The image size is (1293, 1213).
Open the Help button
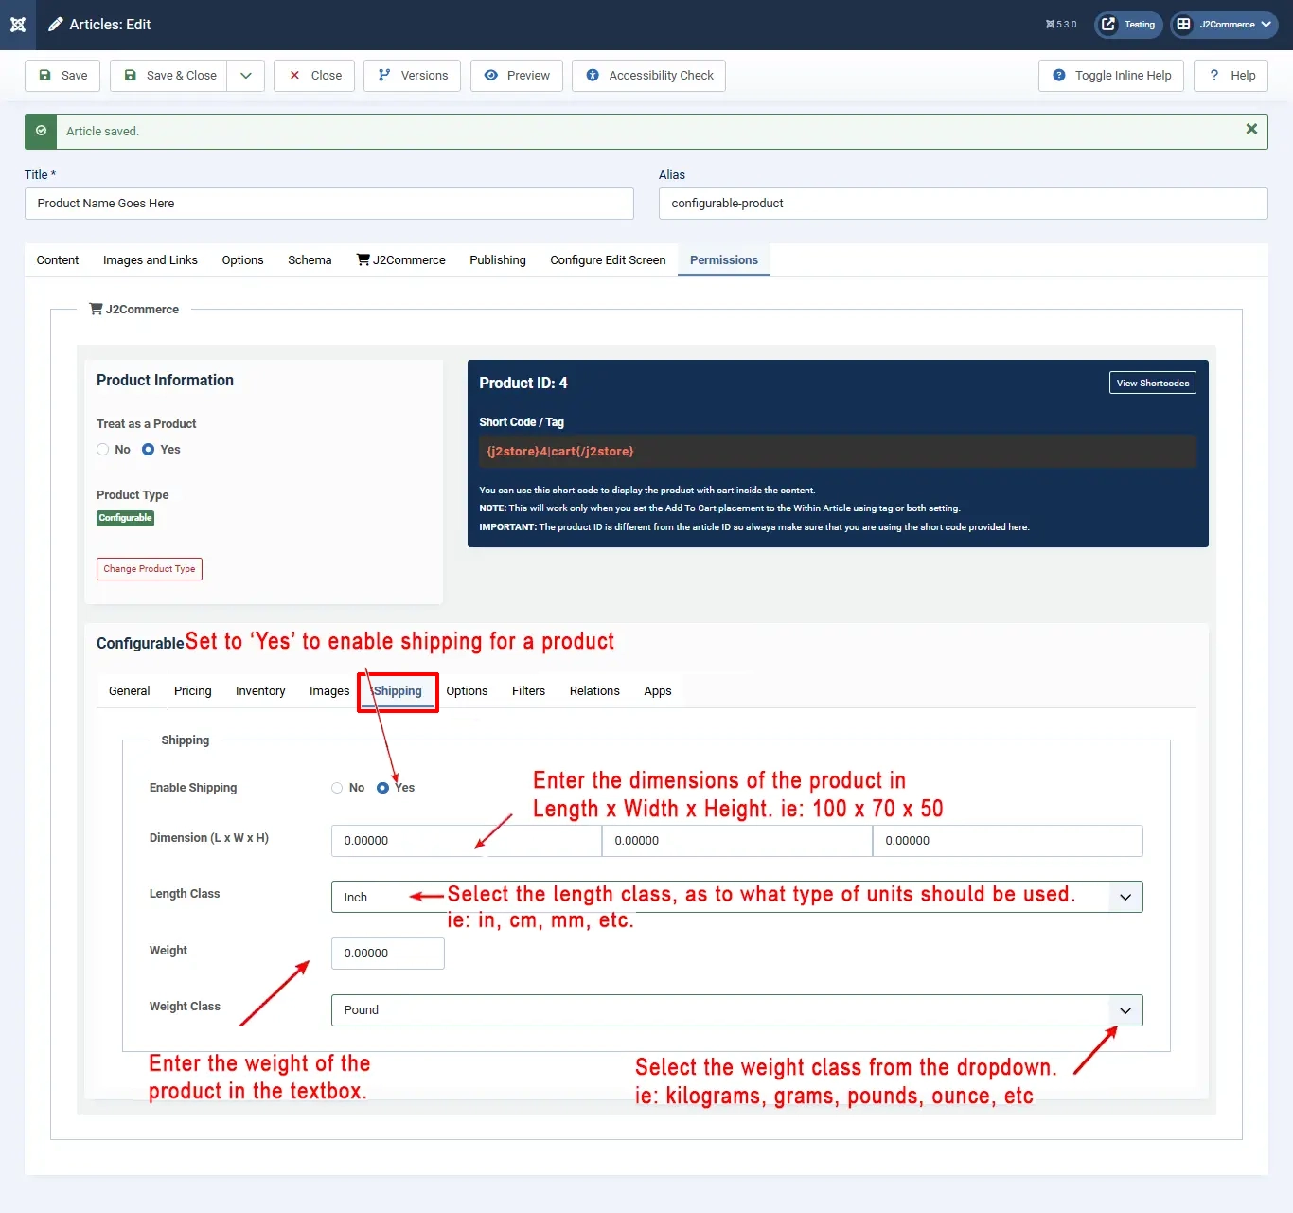(1231, 76)
